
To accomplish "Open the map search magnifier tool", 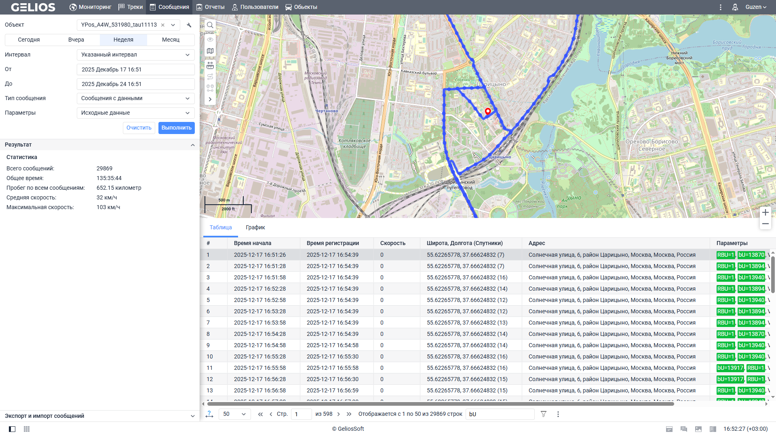I will pos(210,25).
